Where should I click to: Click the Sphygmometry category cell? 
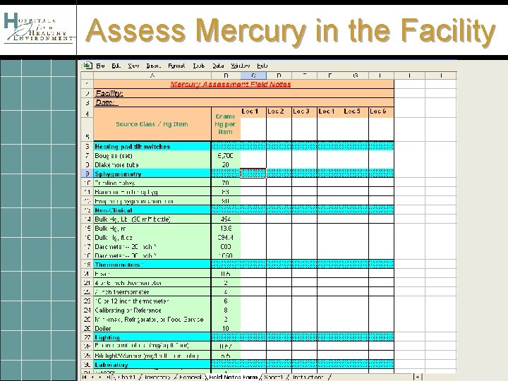(x=152, y=174)
